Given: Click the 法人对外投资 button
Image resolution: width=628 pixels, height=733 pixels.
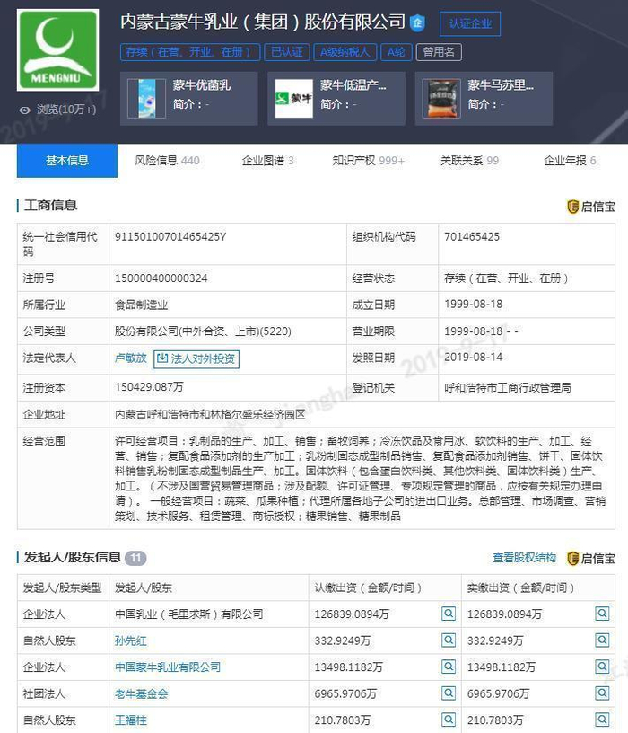Looking at the screenshot, I should coord(196,358).
